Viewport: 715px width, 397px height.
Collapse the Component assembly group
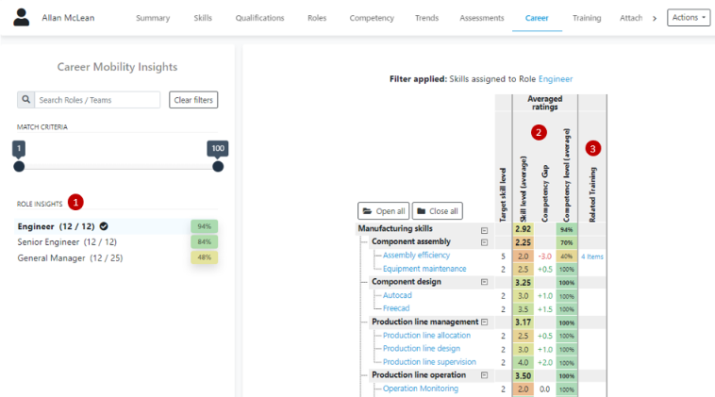484,242
